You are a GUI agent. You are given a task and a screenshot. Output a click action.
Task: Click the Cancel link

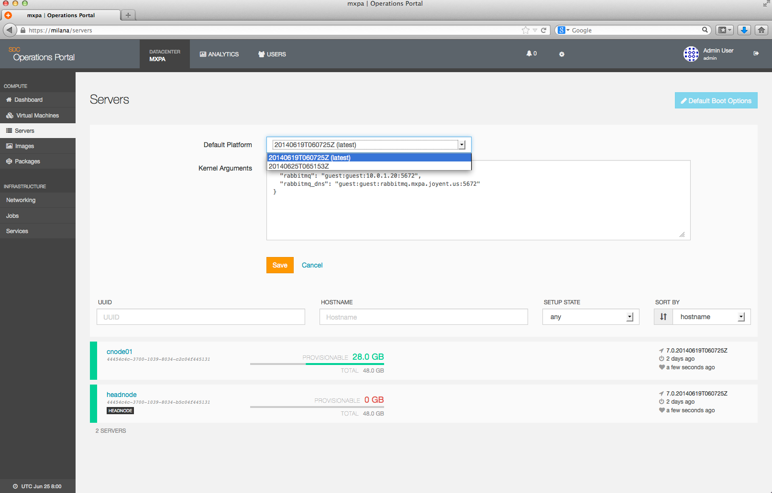tap(312, 265)
